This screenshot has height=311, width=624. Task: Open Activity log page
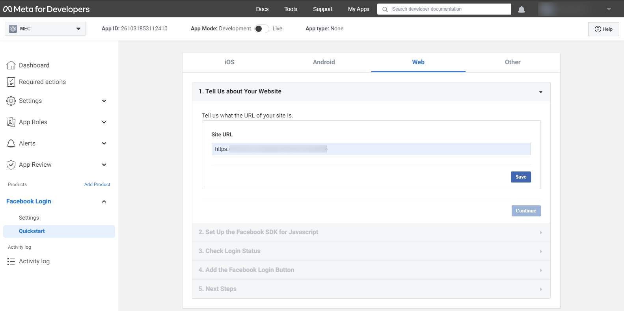pos(34,261)
